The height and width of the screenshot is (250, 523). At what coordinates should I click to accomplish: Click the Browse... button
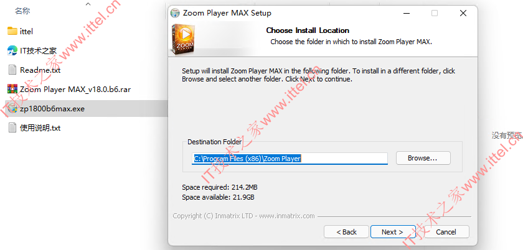tap(423, 158)
